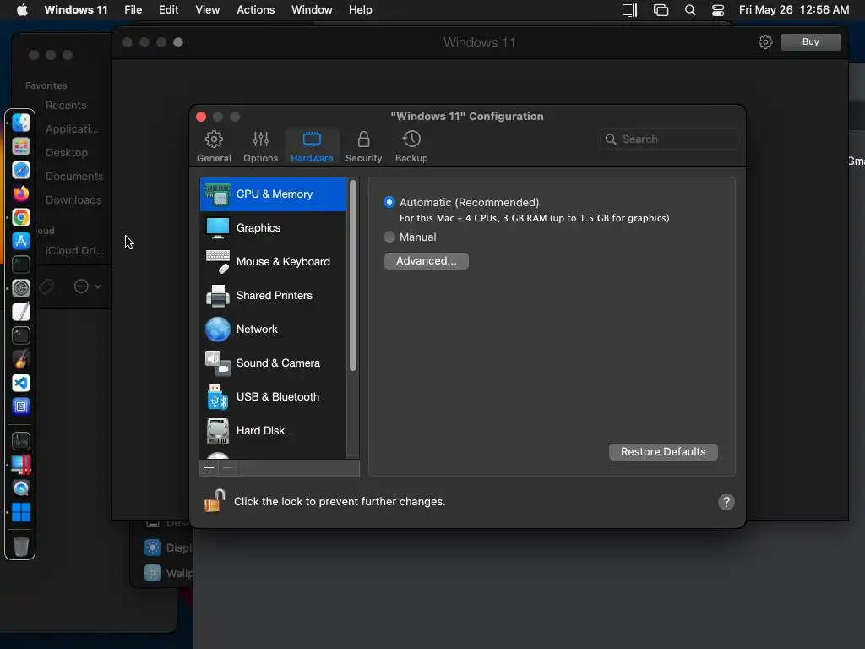Image resolution: width=865 pixels, height=649 pixels.
Task: Select Downloads in Finder sidebar
Action: 73,200
